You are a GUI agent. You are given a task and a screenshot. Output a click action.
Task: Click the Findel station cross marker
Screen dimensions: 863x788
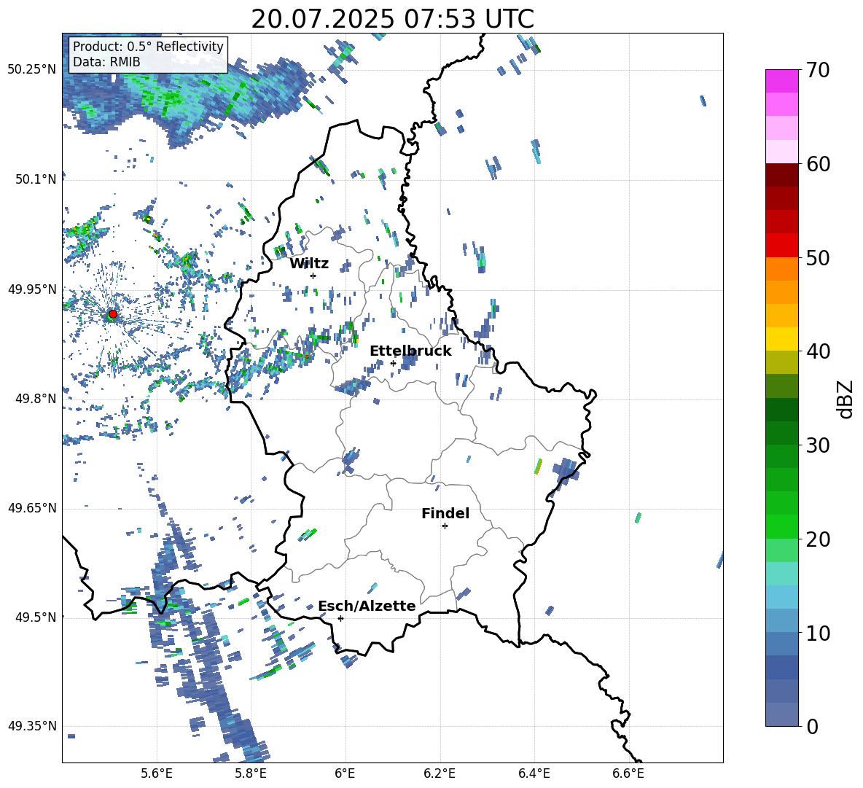445,526
